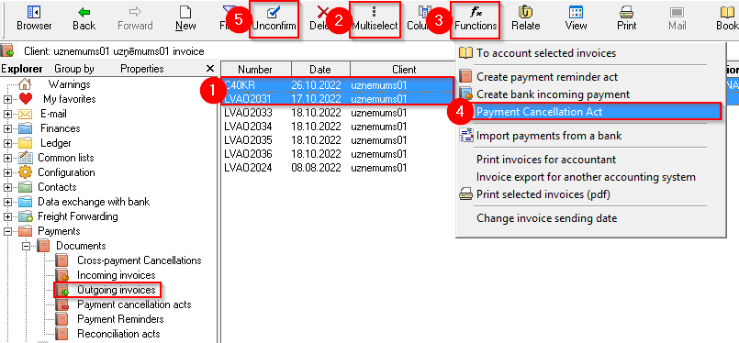Create a New record from the toolbar
Screen dimensions: 739x343
coord(185,19)
